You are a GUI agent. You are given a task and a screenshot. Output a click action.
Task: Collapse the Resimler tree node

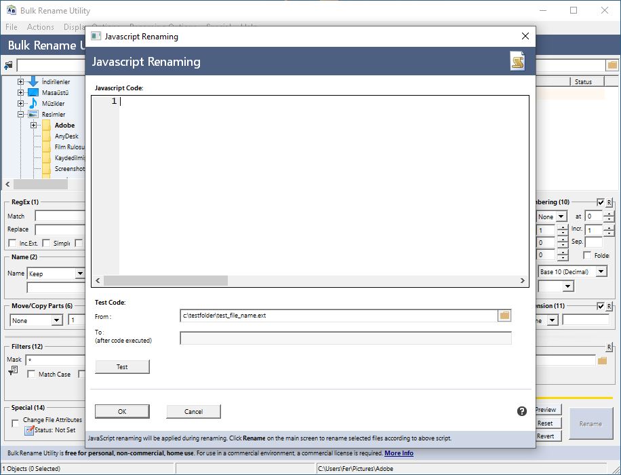pyautogui.click(x=20, y=114)
